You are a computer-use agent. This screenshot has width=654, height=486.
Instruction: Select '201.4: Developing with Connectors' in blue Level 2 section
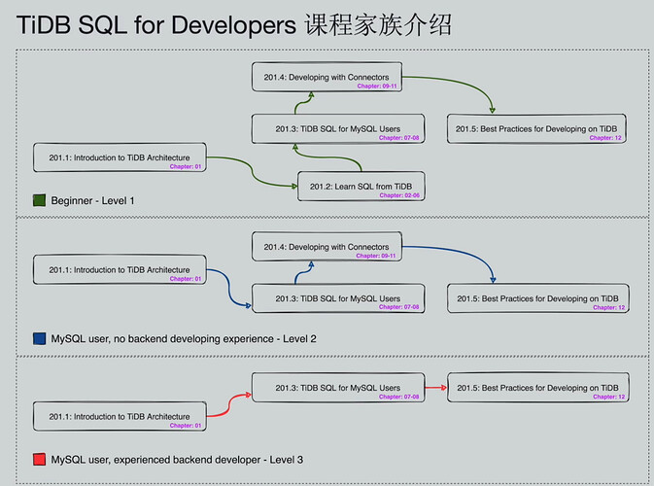327,247
